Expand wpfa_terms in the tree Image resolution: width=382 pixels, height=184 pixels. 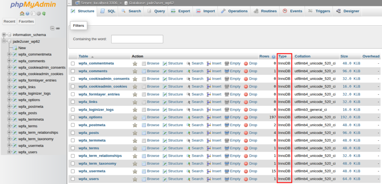coord(9,126)
